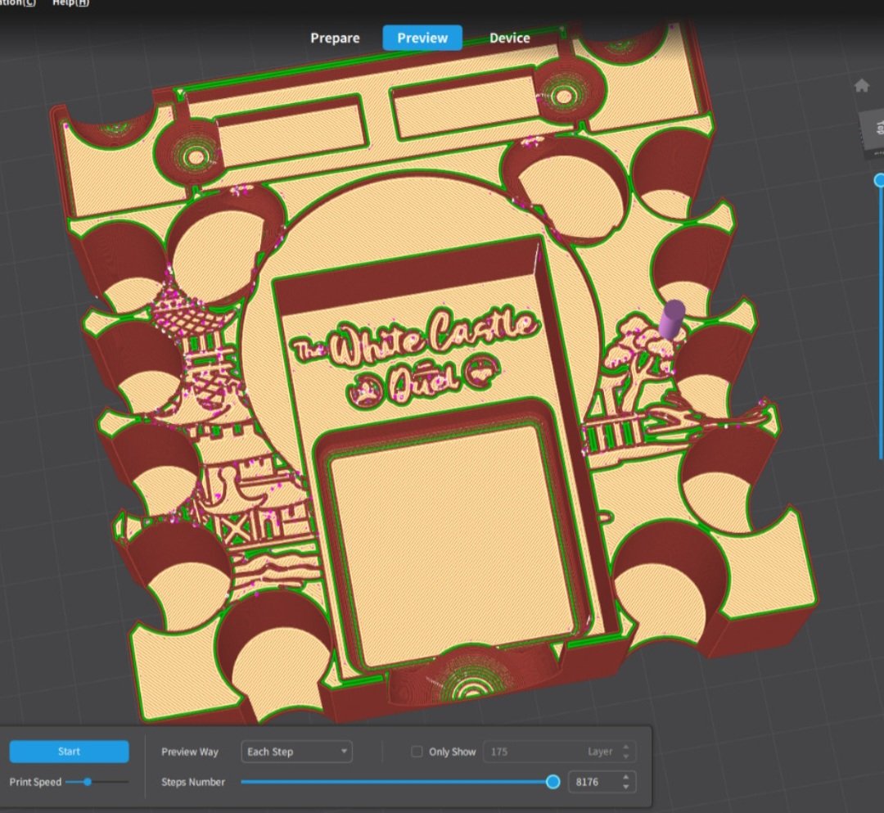This screenshot has width=884, height=813.
Task: Open the Help menu
Action: click(x=70, y=2)
